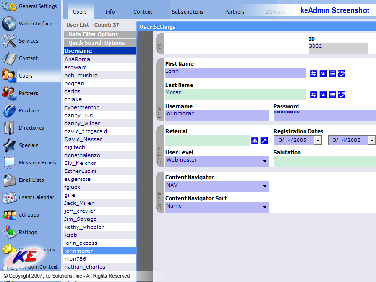Image resolution: width=376 pixels, height=282 pixels.
Task: Open the eGroups tab
Action: [275, 12]
